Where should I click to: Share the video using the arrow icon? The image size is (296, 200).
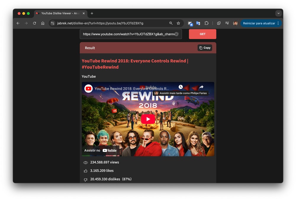pos(201,87)
